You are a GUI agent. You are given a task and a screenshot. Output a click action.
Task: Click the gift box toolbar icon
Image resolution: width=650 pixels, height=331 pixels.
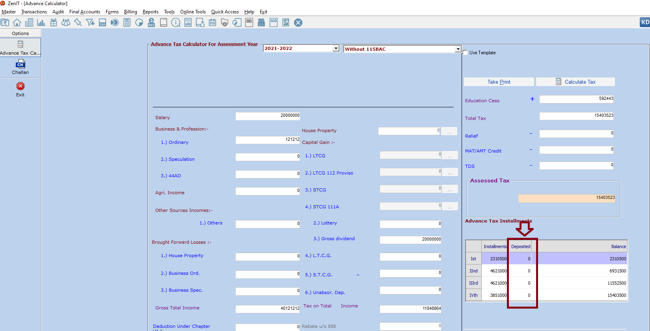pyautogui.click(x=54, y=22)
